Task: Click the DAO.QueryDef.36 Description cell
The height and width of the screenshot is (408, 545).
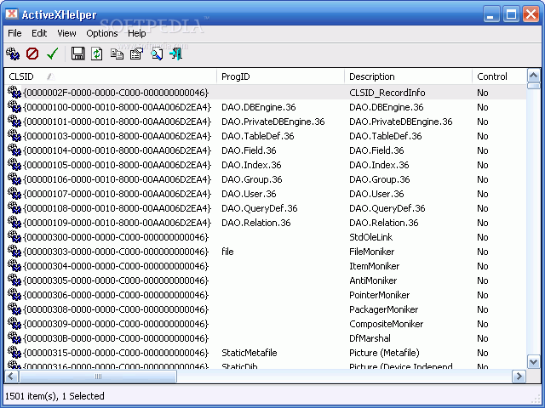Action: [x=387, y=208]
